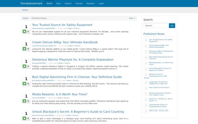The image size is (198, 124).
Task: Open sidebar link 'Industrial Pan Dryers: A Comprehensive Guide'
Action: click(x=158, y=106)
